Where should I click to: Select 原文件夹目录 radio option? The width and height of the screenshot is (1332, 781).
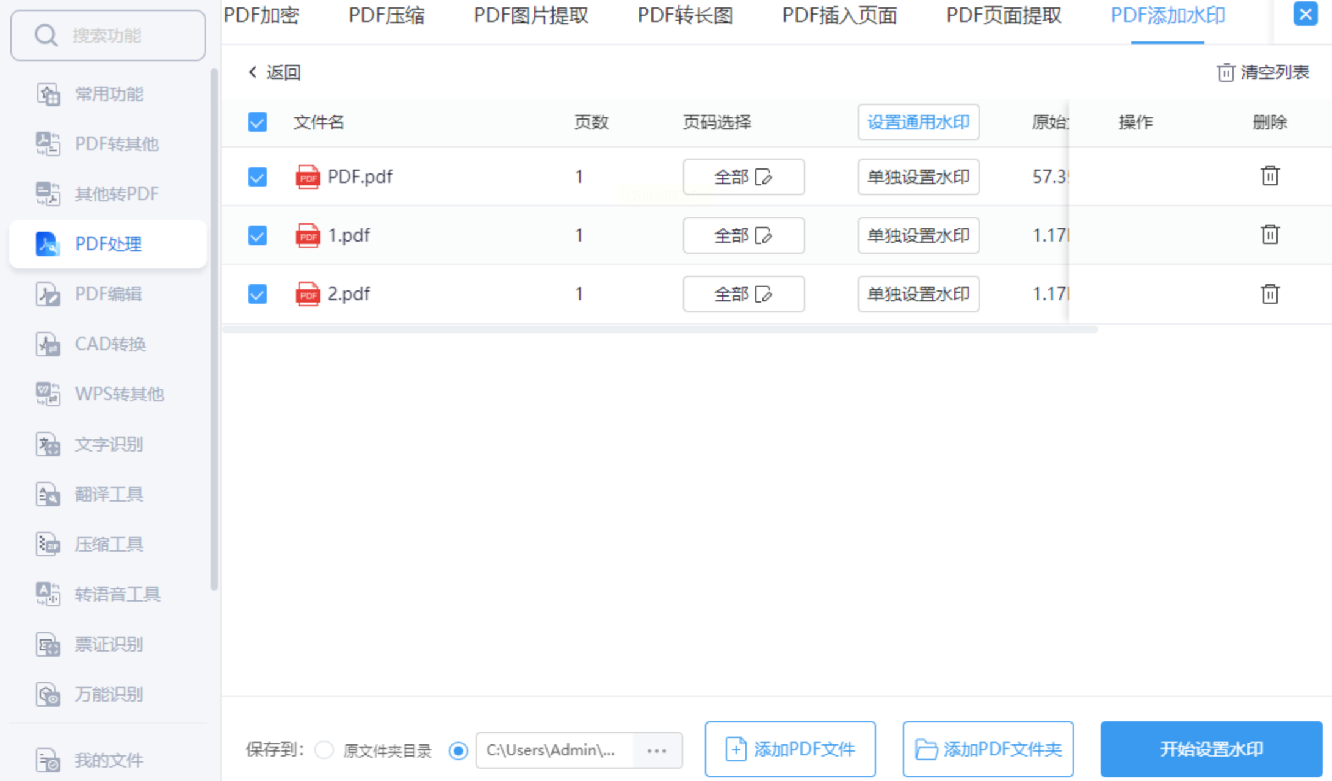point(324,750)
